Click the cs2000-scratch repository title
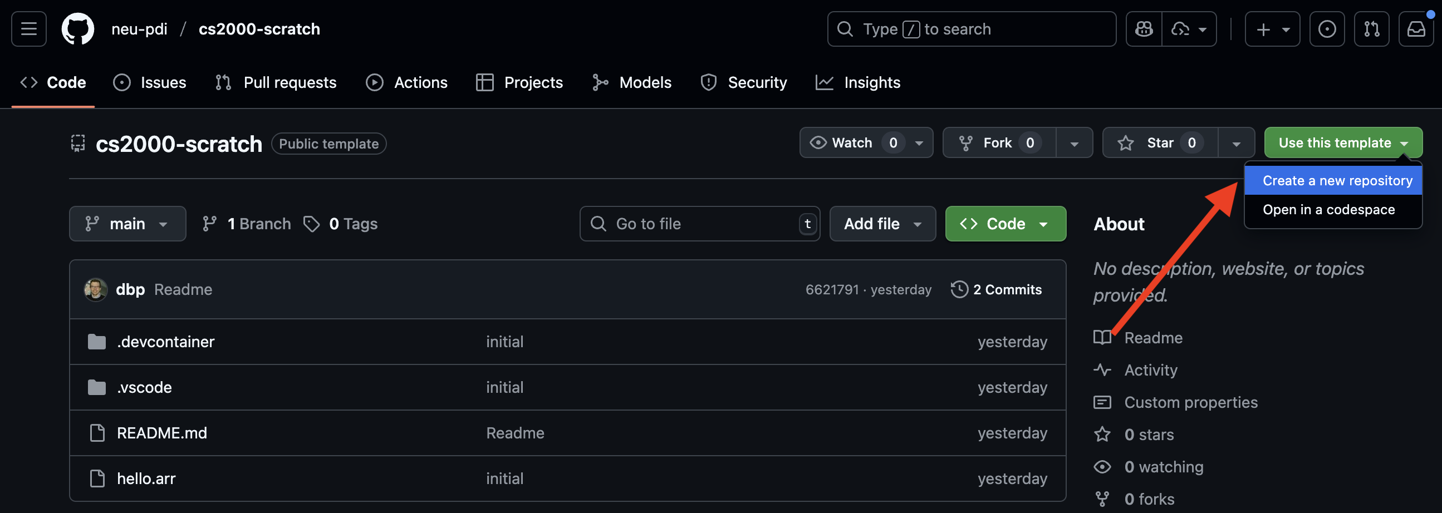The image size is (1442, 513). 179,144
